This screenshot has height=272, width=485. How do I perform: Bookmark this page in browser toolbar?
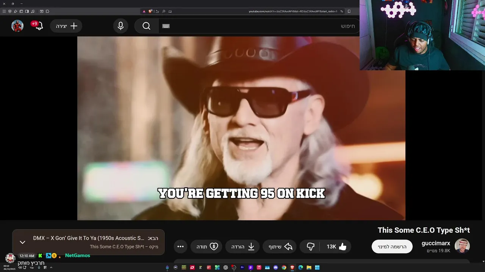[x=349, y=11]
